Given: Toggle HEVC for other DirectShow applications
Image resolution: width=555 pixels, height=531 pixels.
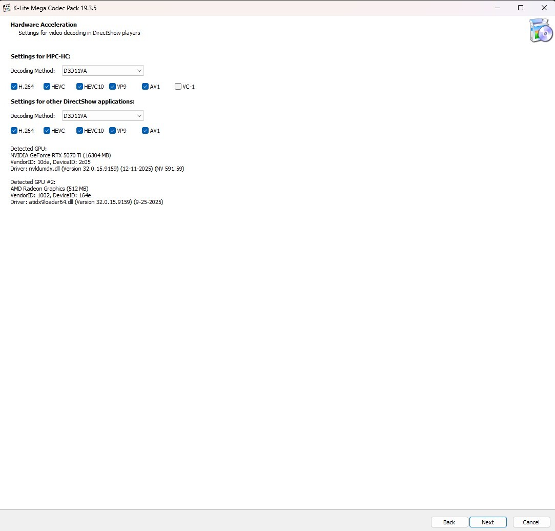Looking at the screenshot, I should tap(47, 131).
